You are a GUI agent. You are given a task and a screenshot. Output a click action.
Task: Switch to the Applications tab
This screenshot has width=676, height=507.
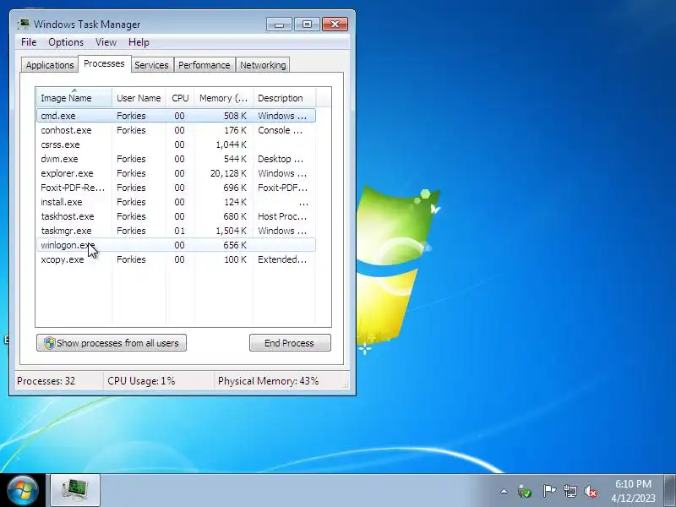[50, 65]
